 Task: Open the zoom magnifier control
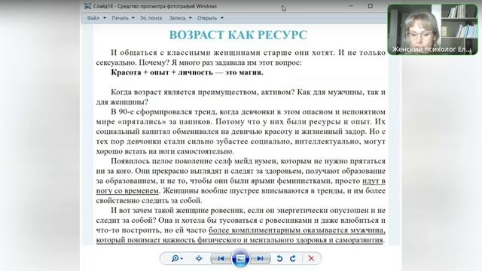[x=177, y=258]
